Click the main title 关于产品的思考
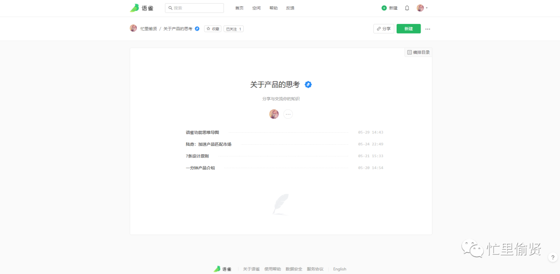This screenshot has height=274, width=560. [x=275, y=84]
